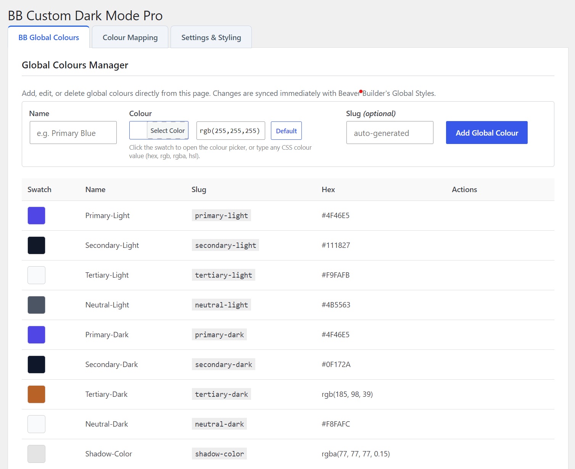Select the primary-dark slug text
The image size is (575, 469).
coord(219,335)
